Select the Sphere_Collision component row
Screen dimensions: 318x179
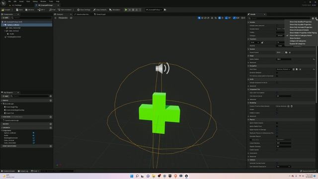26,25
